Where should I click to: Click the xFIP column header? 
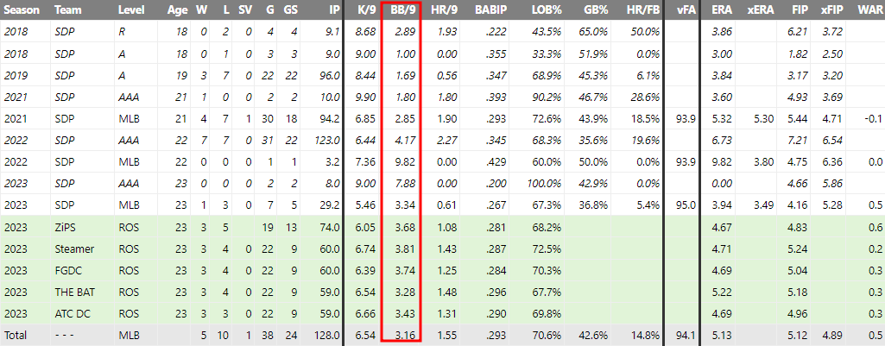click(831, 10)
